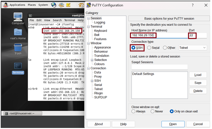This screenshot has height=129, width=212.
Task: Select the Logging category
Action: point(100,22)
